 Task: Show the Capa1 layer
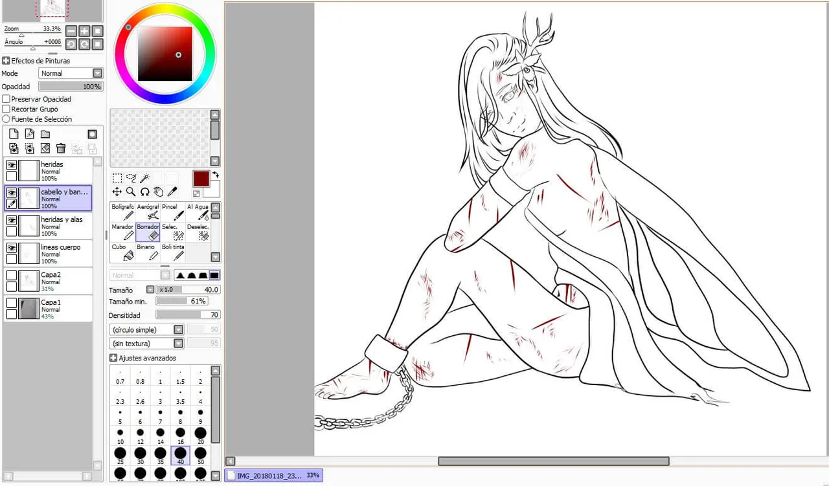pos(12,303)
